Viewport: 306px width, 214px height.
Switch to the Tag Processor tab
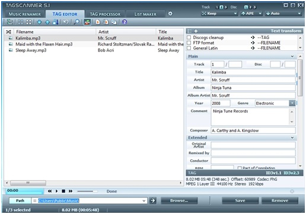[x=105, y=14]
